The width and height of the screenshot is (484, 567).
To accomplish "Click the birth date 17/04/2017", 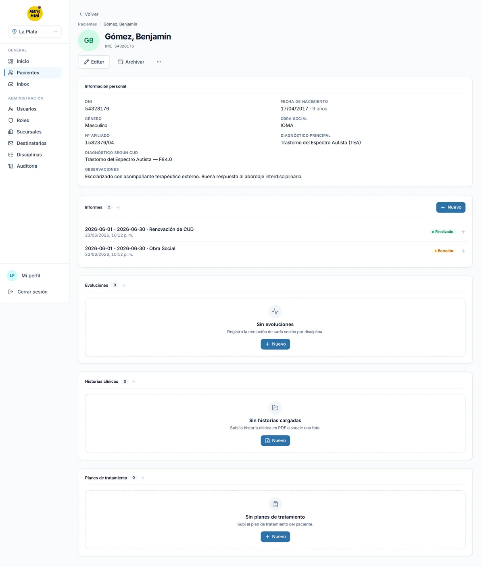I will [294, 108].
